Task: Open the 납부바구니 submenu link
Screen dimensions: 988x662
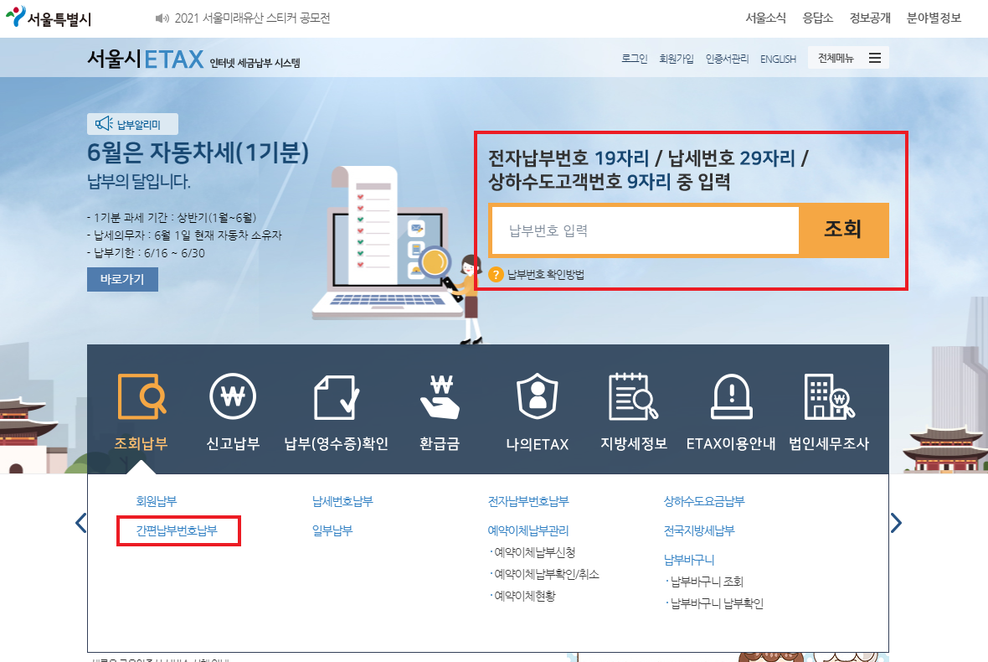Action: click(689, 560)
